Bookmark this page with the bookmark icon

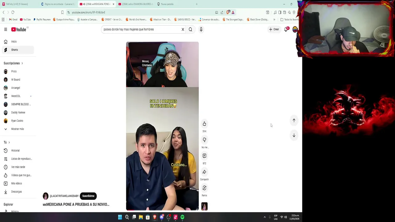62,12
